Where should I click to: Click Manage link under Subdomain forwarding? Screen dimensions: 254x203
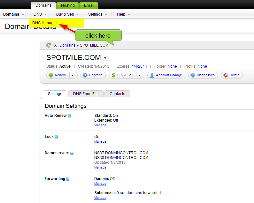[100, 198]
